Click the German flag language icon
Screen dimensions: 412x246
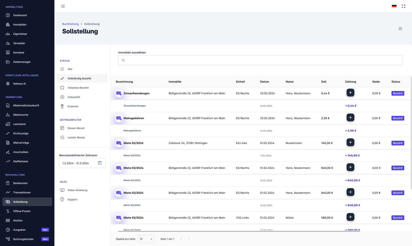pyautogui.click(x=394, y=6)
